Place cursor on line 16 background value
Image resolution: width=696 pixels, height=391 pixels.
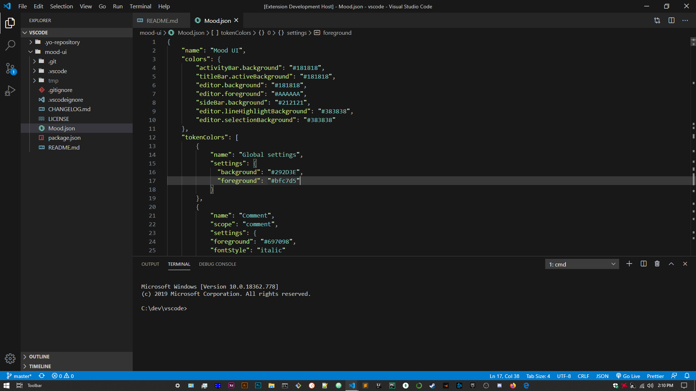click(x=283, y=172)
